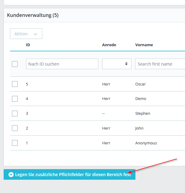Open the Aktion dropdown menu
The height and width of the screenshot is (193, 185).
pyautogui.click(x=26, y=34)
